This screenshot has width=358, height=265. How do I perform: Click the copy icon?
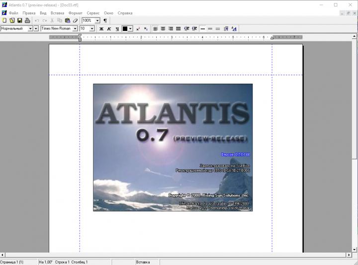coord(60,20)
